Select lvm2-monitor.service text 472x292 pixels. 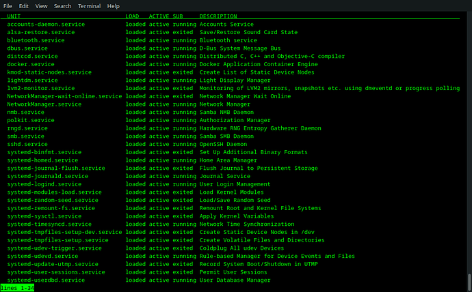pyautogui.click(x=40, y=88)
